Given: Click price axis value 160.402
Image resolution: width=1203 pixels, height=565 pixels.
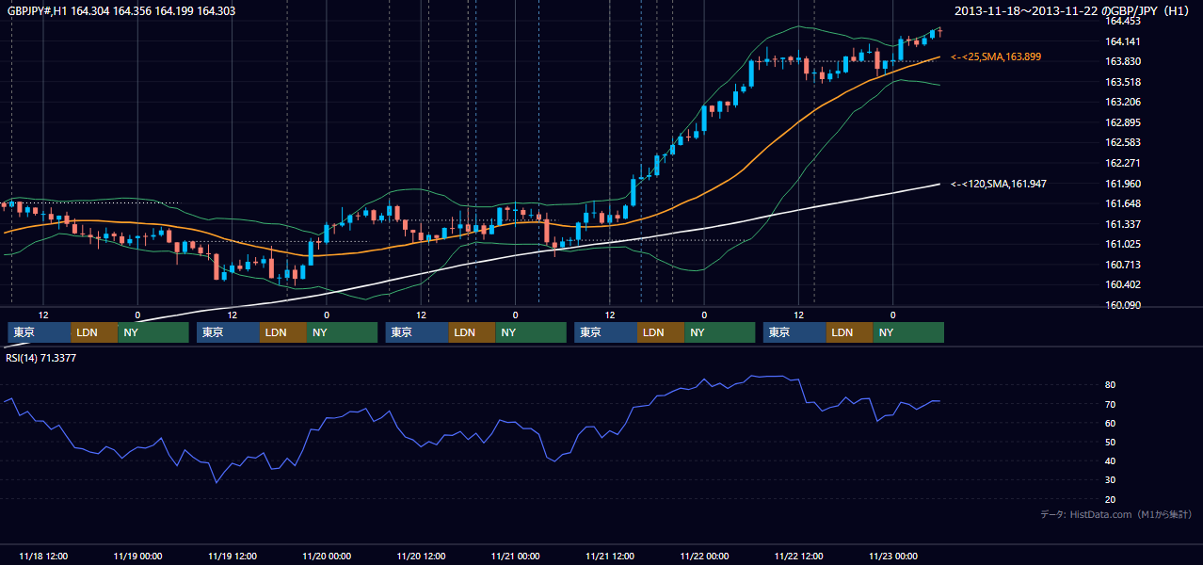Looking at the screenshot, I should click(x=1123, y=284).
